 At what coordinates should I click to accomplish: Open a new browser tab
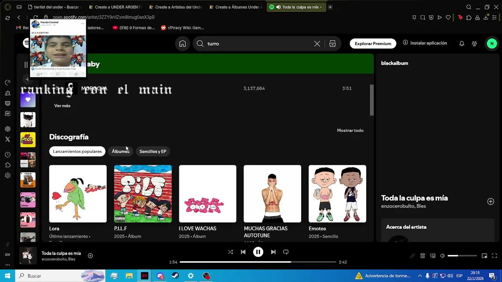330,7
